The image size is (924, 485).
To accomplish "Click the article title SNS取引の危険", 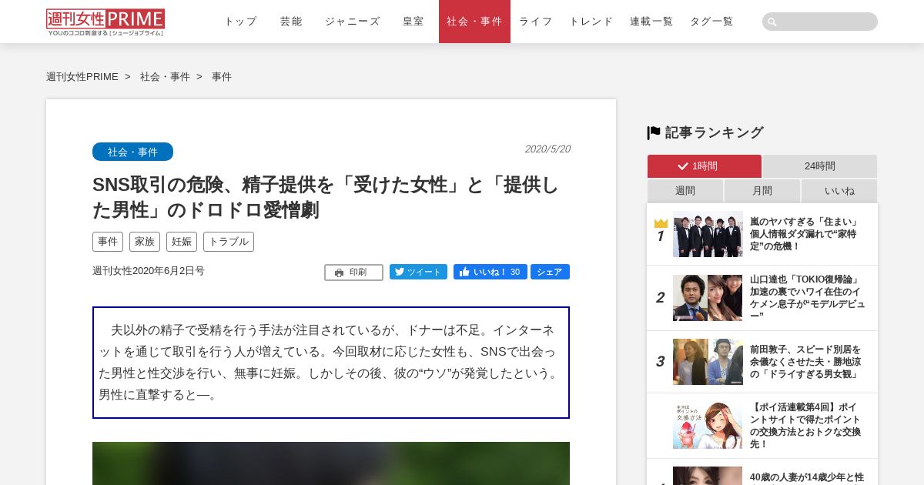I will (x=326, y=197).
